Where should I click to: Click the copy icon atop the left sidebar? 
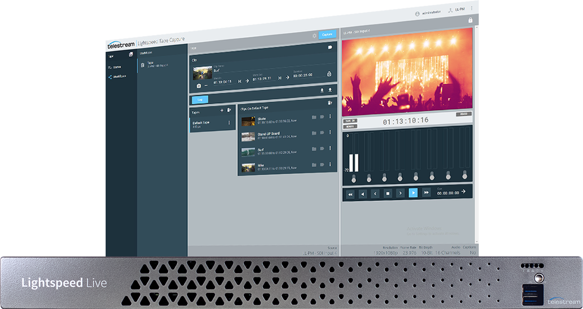(x=131, y=54)
